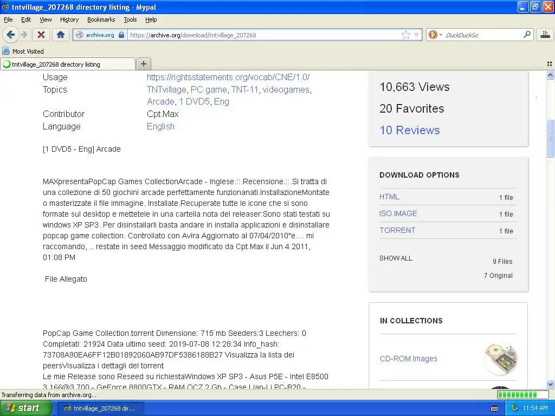Open the PC game topic link

209,89
